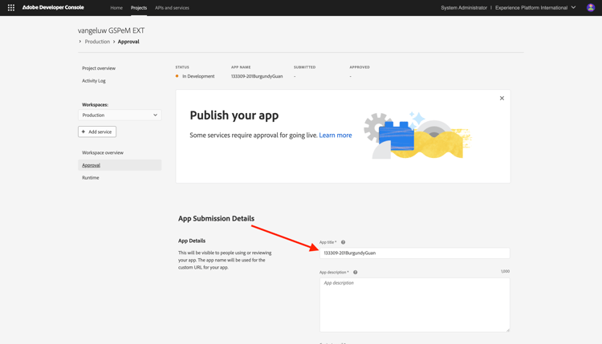Viewport: 602px width, 344px height.
Task: Open the user profile avatar
Action: 591,8
